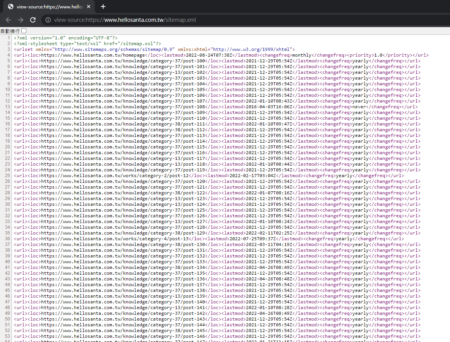This screenshot has height=342, width=450.
Task: Click the category-13/post-117 URL
Action: pos(123,159)
